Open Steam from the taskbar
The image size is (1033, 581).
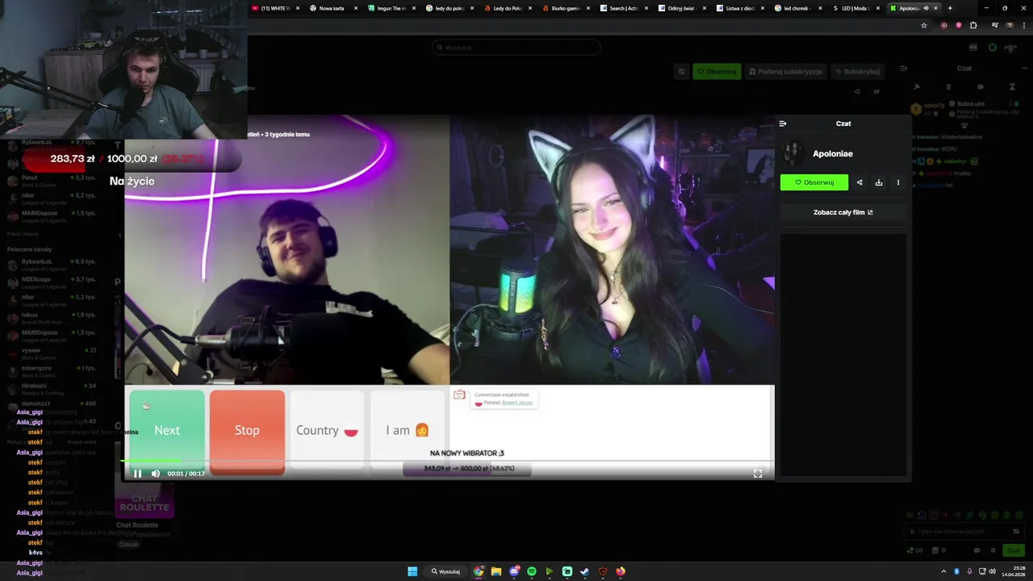click(585, 571)
